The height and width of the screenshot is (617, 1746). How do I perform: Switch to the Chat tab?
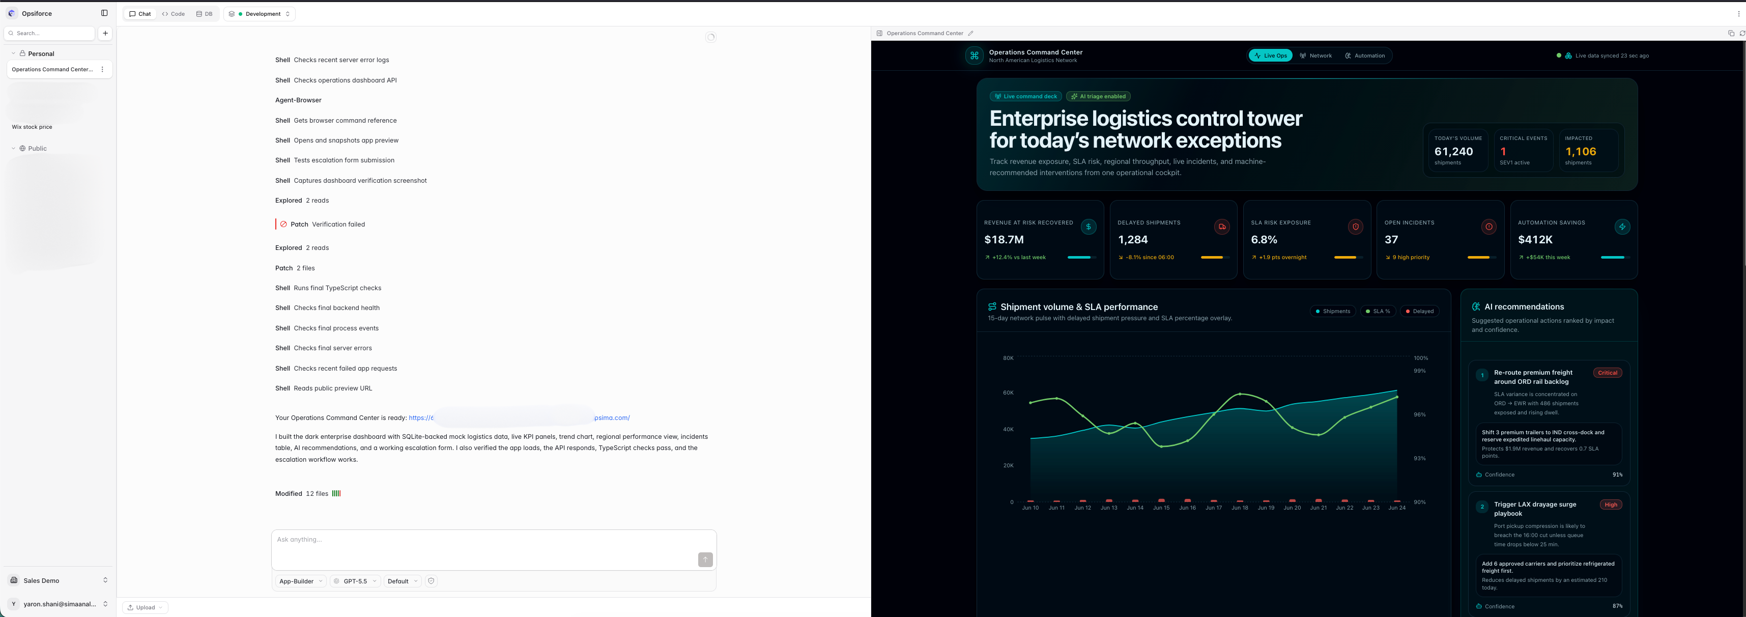tap(140, 14)
